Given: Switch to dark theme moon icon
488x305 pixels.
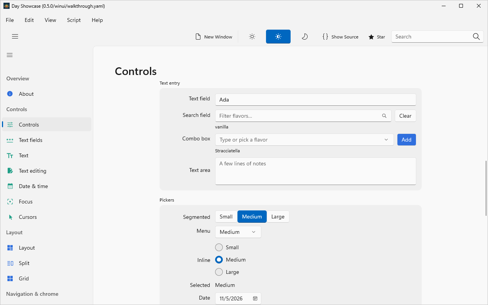Looking at the screenshot, I should (305, 37).
